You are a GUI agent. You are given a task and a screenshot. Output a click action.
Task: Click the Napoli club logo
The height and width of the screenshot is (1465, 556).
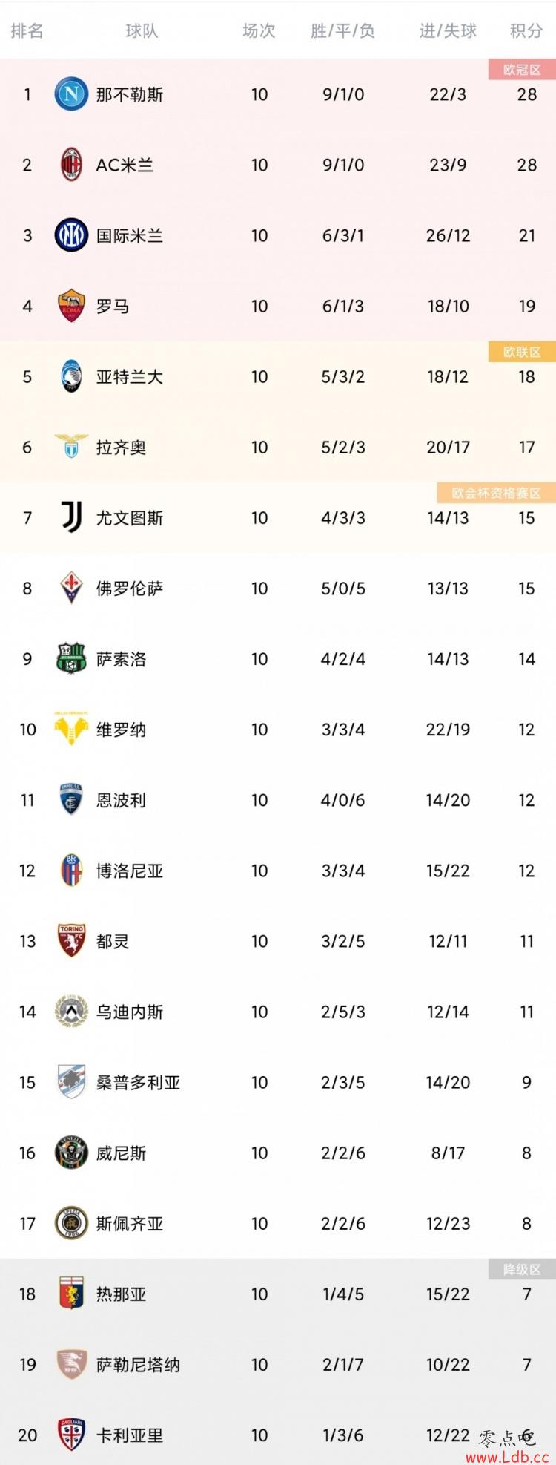pyautogui.click(x=71, y=94)
